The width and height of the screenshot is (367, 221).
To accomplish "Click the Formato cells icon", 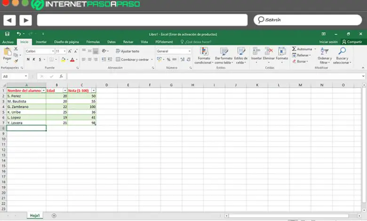I will point(282,51).
